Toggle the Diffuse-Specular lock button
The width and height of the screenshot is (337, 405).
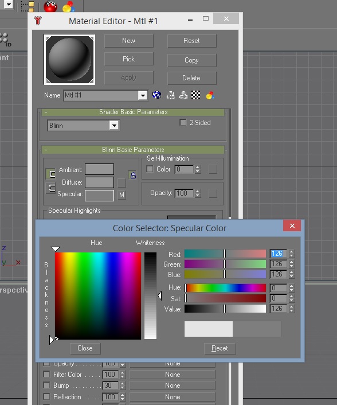[51, 188]
